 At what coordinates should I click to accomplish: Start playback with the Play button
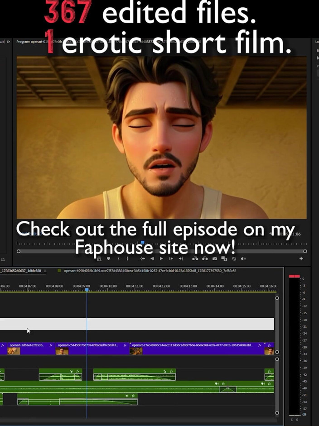[162, 258]
